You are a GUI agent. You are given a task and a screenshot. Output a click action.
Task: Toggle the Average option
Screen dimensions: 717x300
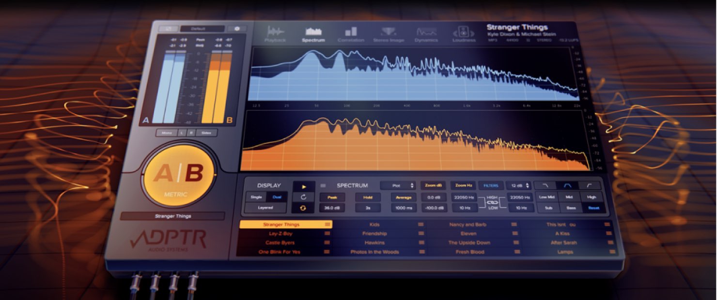(x=404, y=197)
